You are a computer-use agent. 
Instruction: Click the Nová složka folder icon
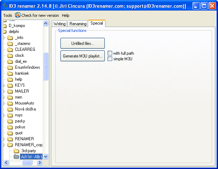(x=10, y=109)
